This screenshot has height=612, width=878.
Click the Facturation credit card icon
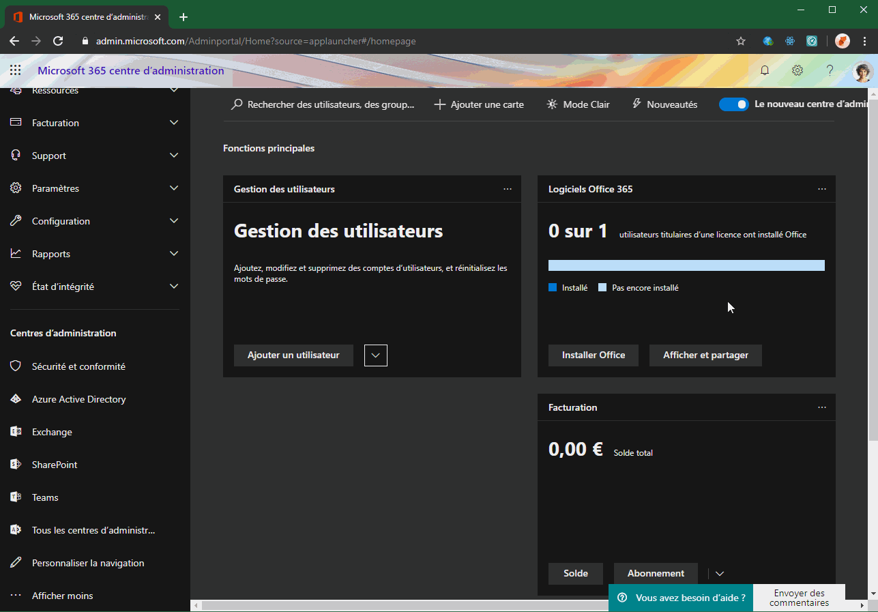tap(16, 123)
